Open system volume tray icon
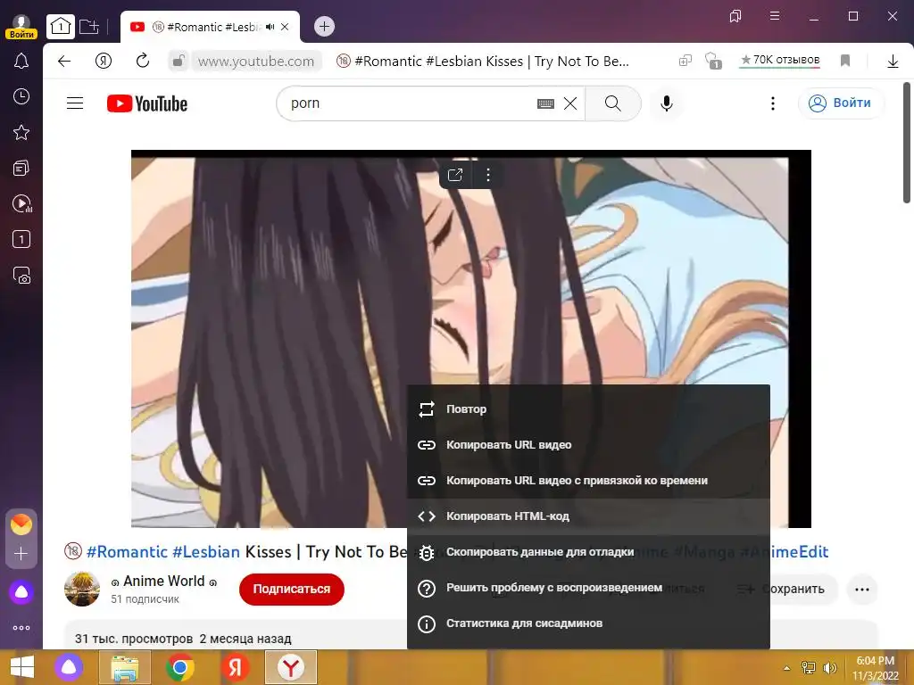Screen dimensions: 914x685 click(x=829, y=667)
